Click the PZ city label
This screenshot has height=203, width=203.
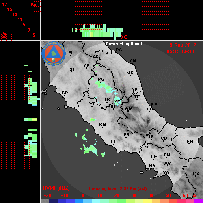[x=196, y=173]
